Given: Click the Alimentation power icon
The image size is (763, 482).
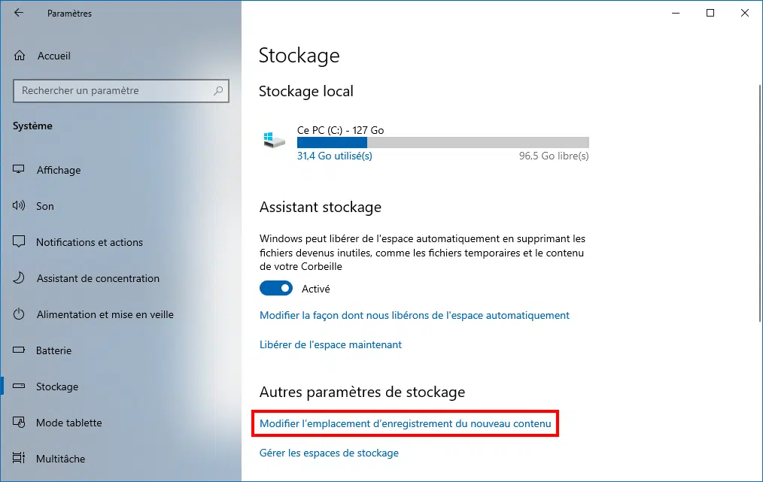Looking at the screenshot, I should coord(19,314).
